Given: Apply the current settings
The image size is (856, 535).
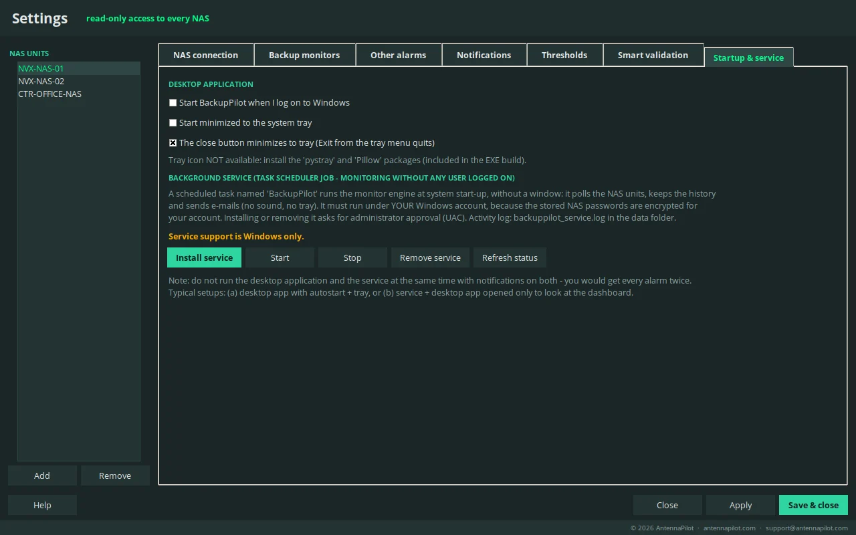Looking at the screenshot, I should pyautogui.click(x=740, y=505).
